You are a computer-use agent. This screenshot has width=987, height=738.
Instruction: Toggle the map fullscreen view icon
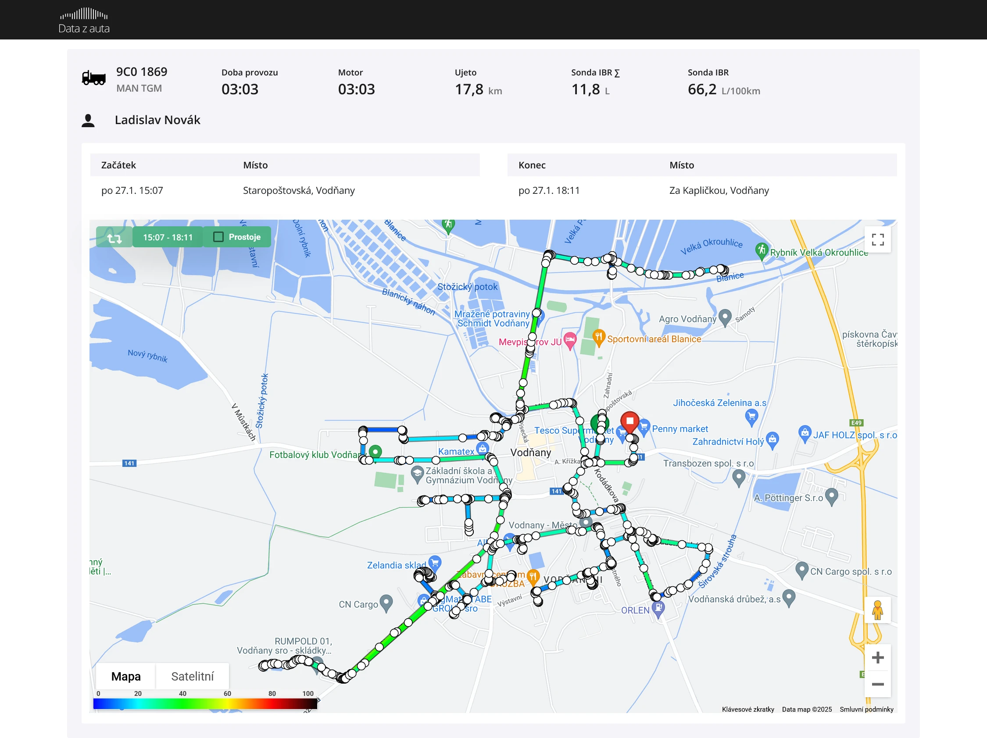tap(878, 240)
